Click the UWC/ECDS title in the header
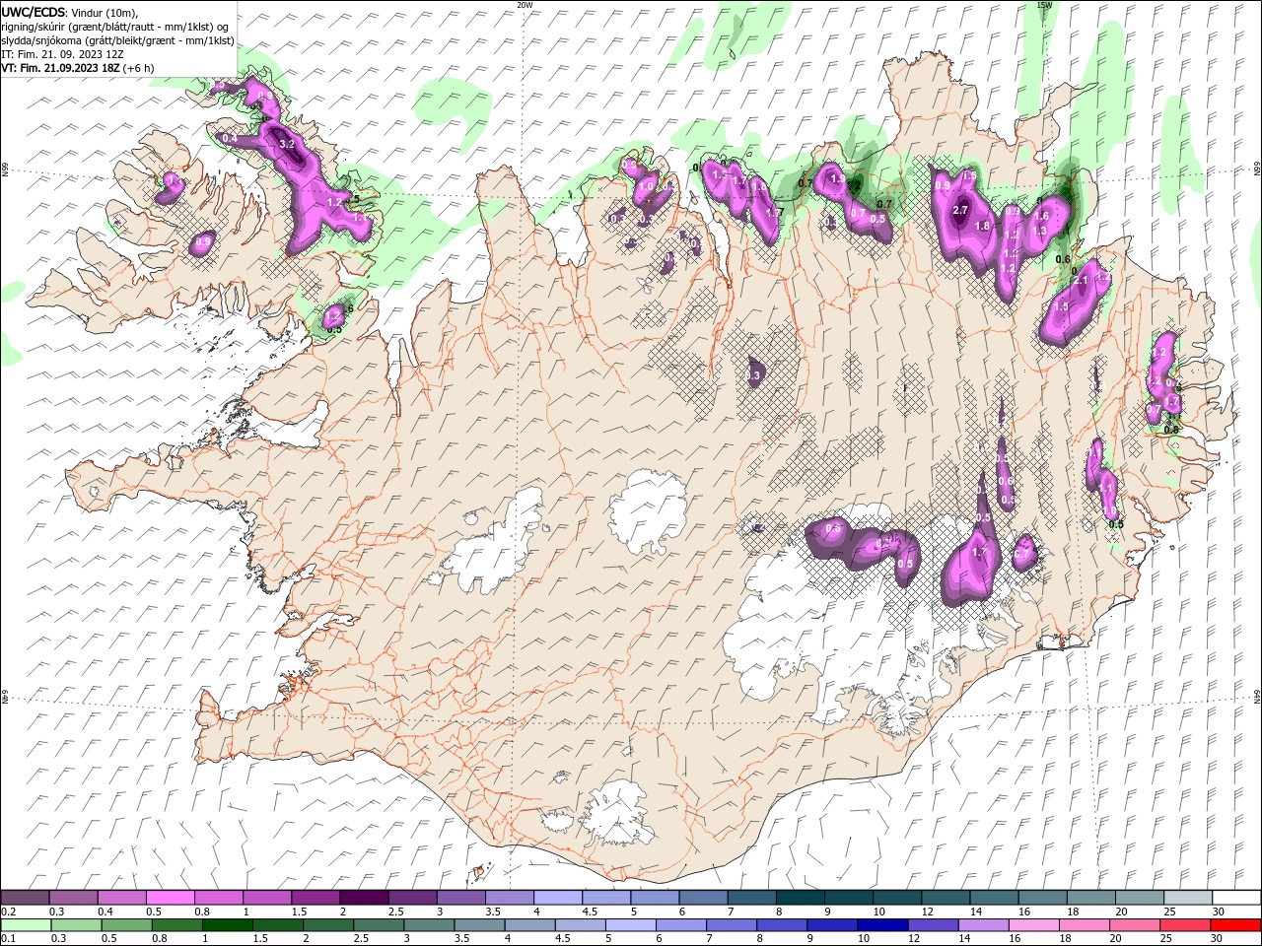The height and width of the screenshot is (946, 1262). [x=34, y=11]
